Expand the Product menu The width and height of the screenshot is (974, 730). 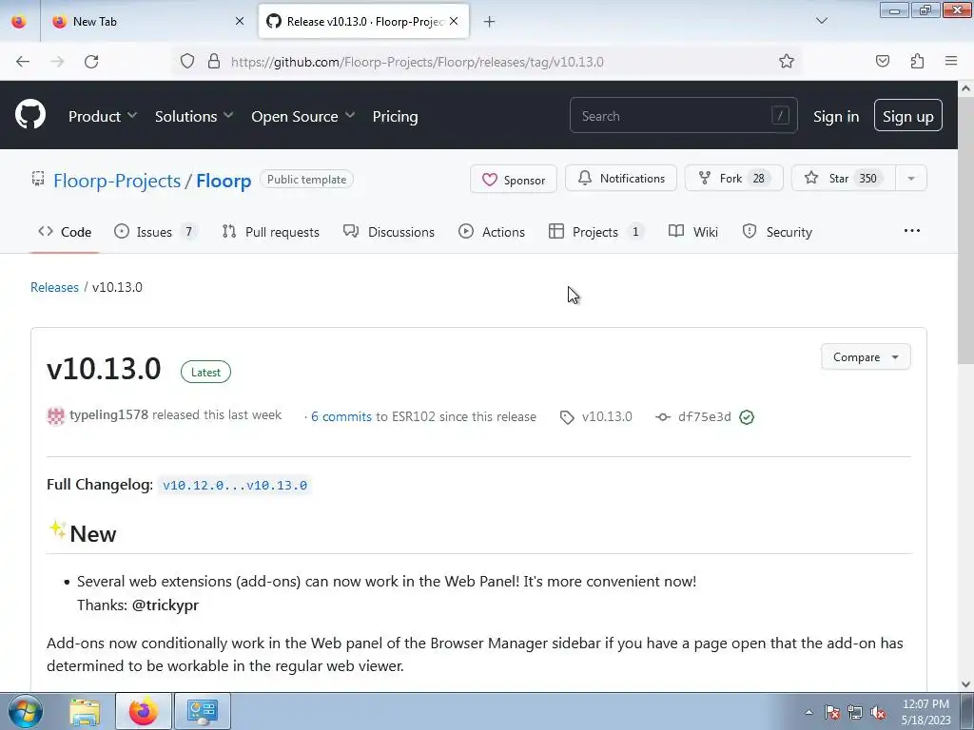pyautogui.click(x=103, y=116)
